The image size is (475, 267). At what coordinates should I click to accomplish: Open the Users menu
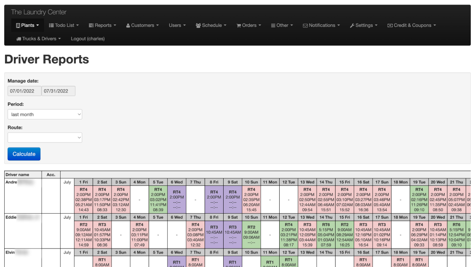pyautogui.click(x=177, y=25)
